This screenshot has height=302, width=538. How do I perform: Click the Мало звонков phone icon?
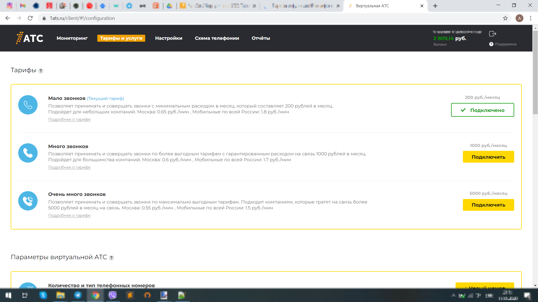point(28,105)
